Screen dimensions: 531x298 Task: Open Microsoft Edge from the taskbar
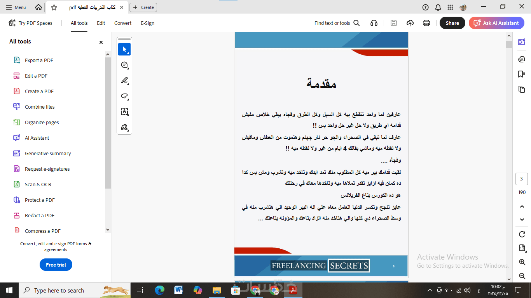click(159, 290)
